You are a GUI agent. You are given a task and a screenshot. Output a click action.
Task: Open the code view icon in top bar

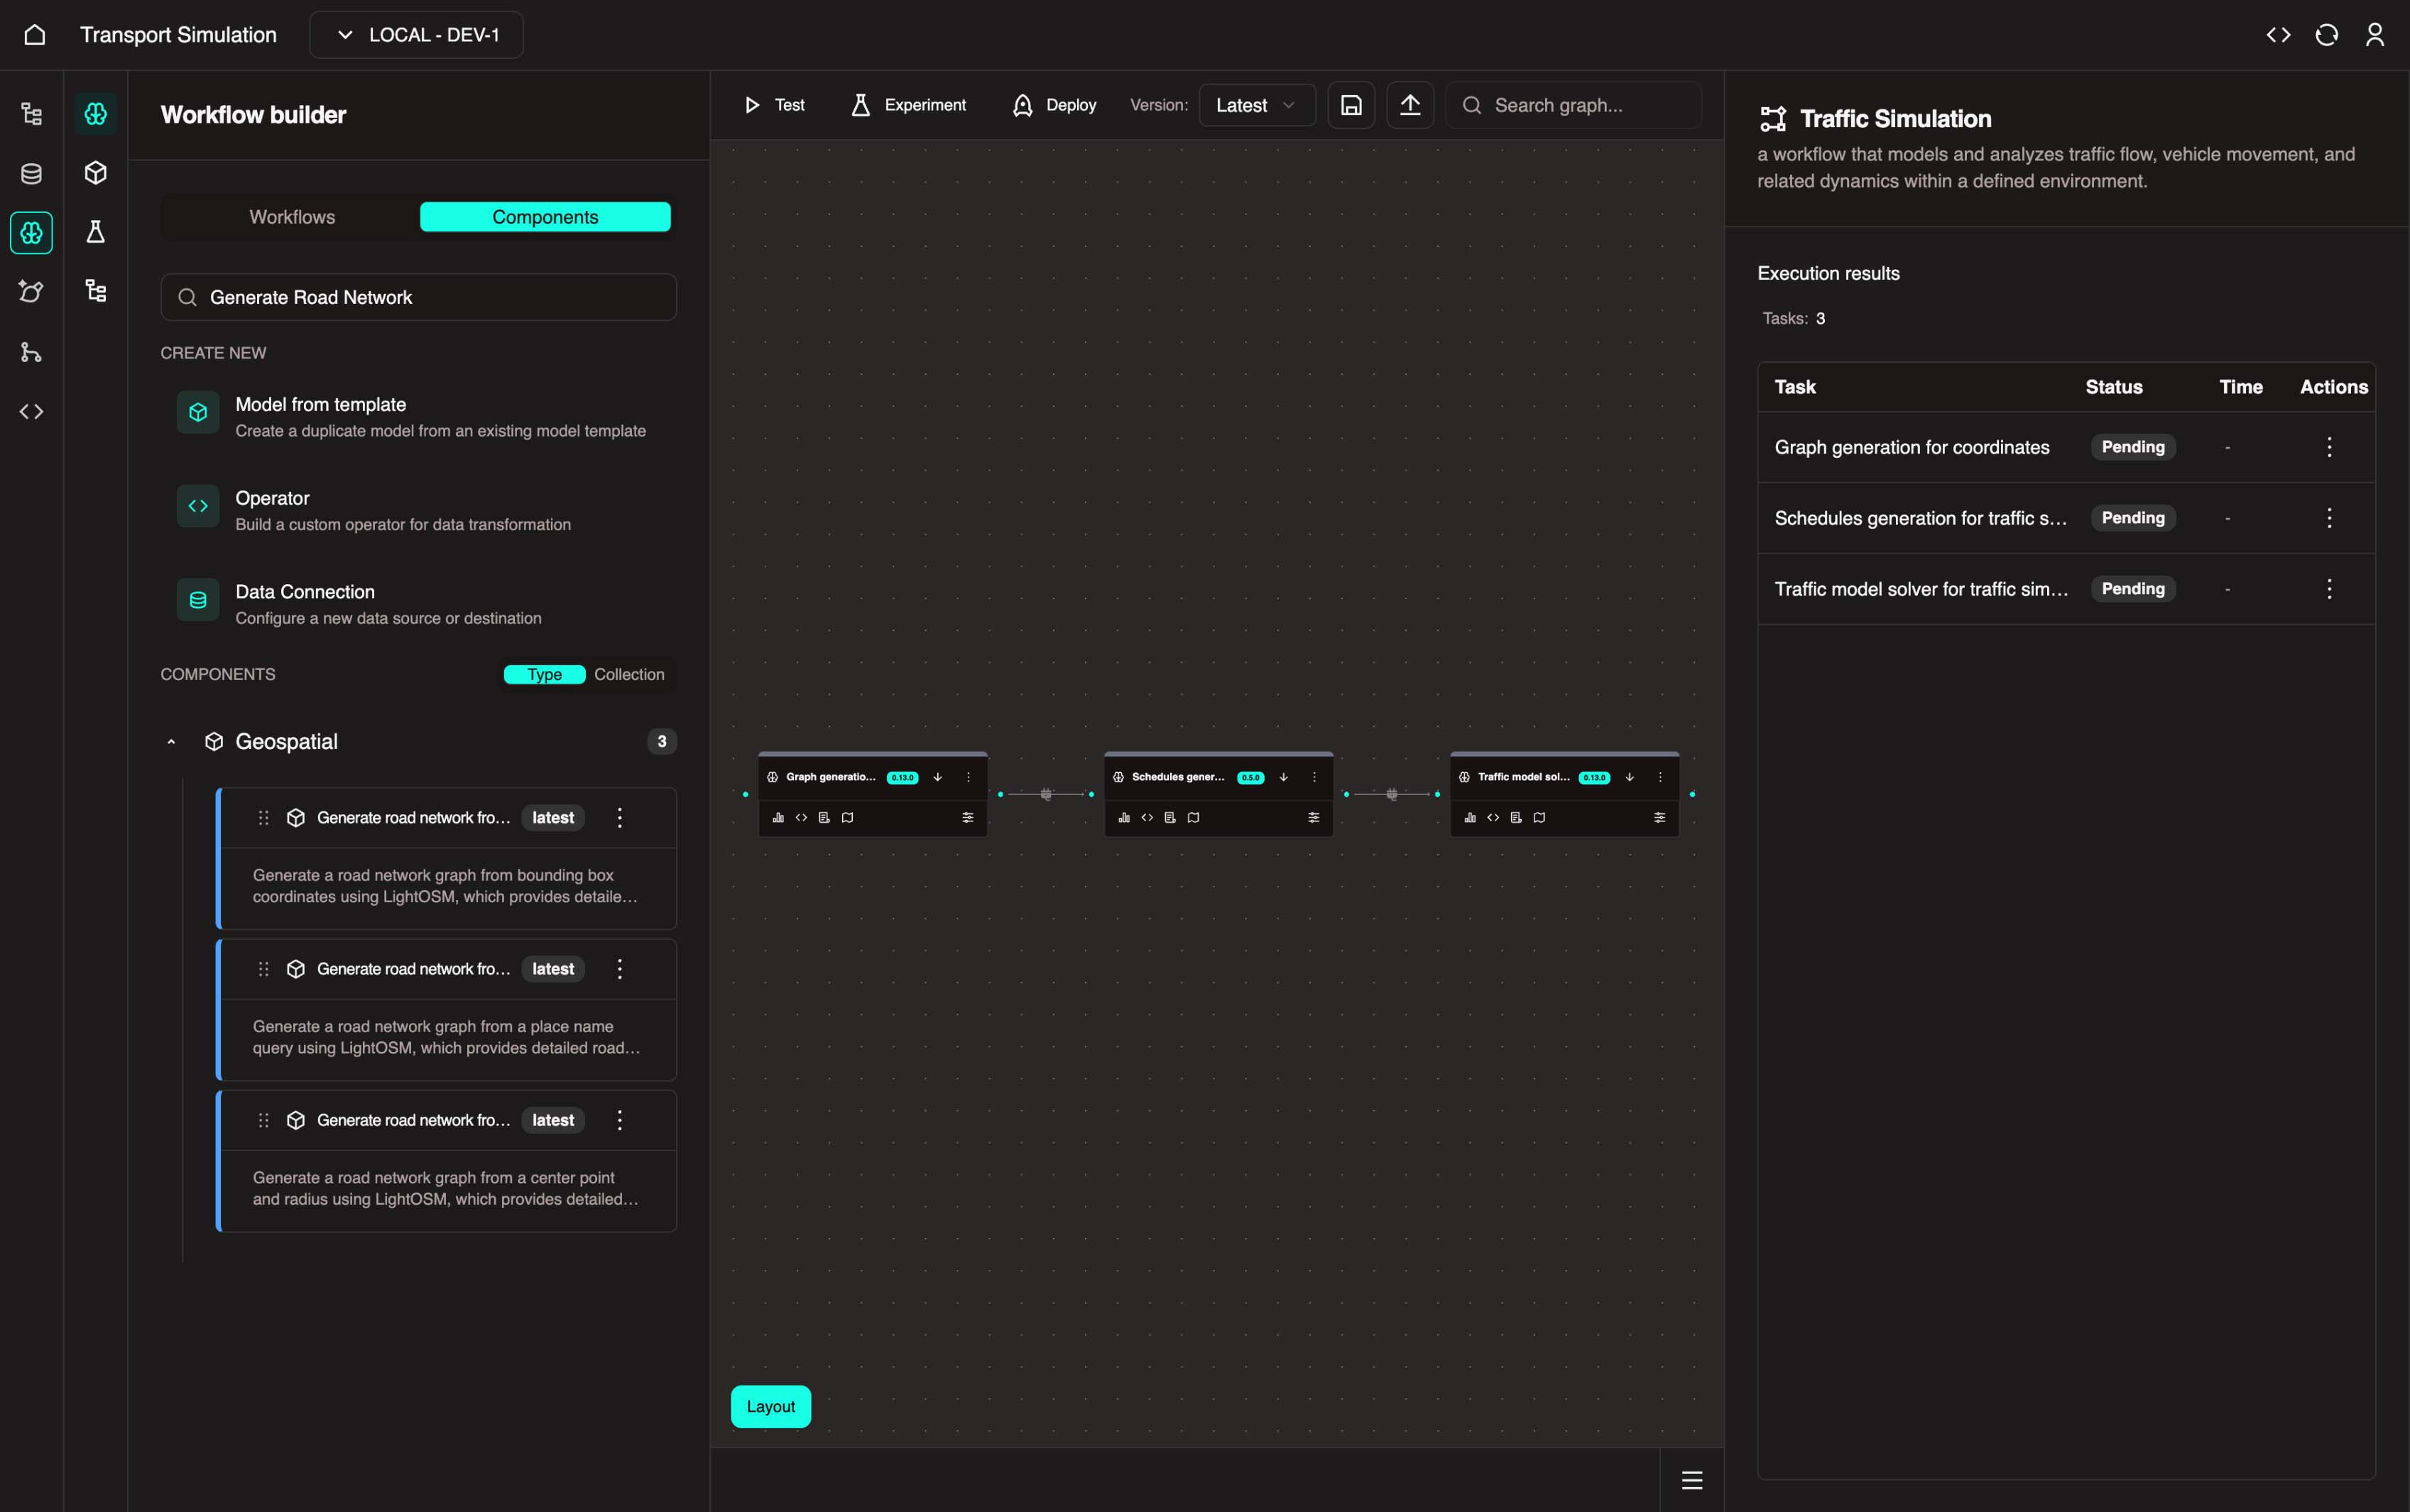[x=2278, y=35]
